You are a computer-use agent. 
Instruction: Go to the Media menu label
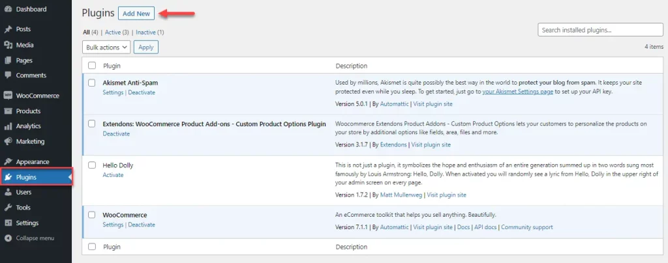point(25,45)
